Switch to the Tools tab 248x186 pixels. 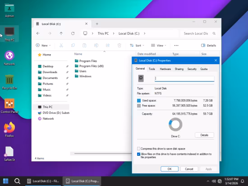pos(152,69)
